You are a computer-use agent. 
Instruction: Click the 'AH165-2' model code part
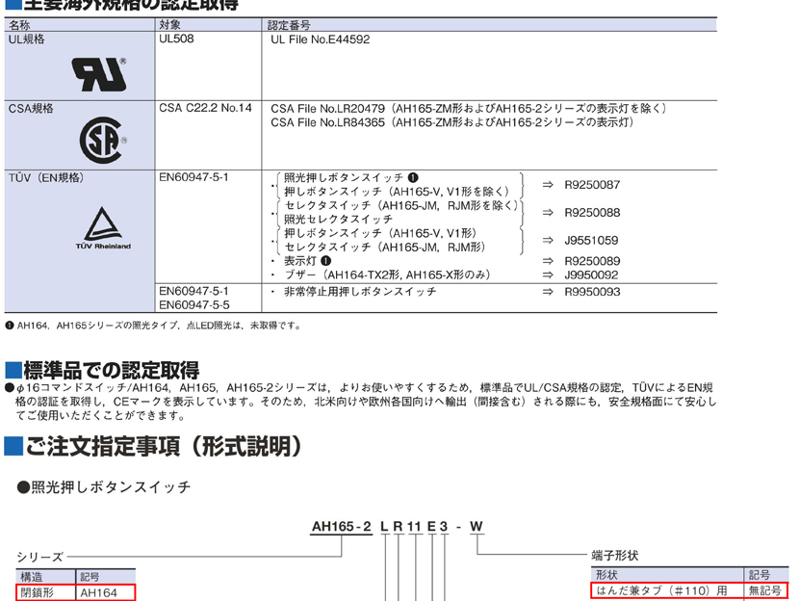click(x=342, y=527)
